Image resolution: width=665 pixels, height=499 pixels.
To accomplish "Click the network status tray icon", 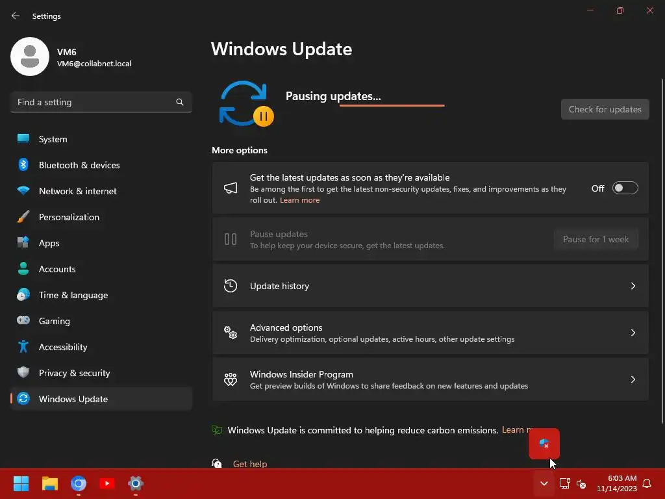I will click(564, 483).
